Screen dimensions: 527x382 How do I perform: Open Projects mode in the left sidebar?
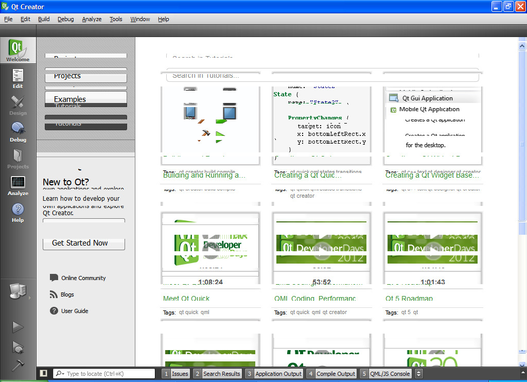(18, 159)
